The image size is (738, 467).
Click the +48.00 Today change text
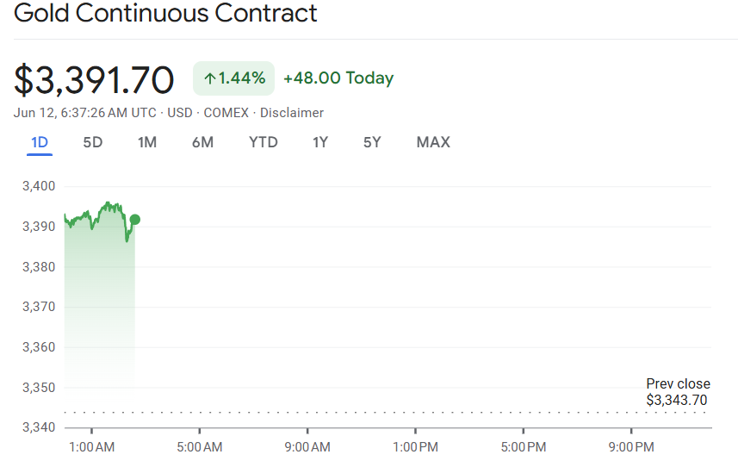point(338,78)
